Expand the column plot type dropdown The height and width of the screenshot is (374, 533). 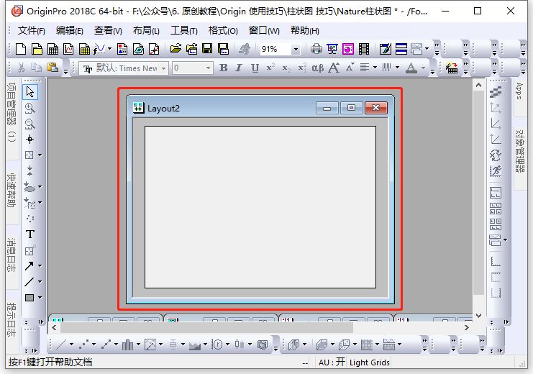click(138, 345)
